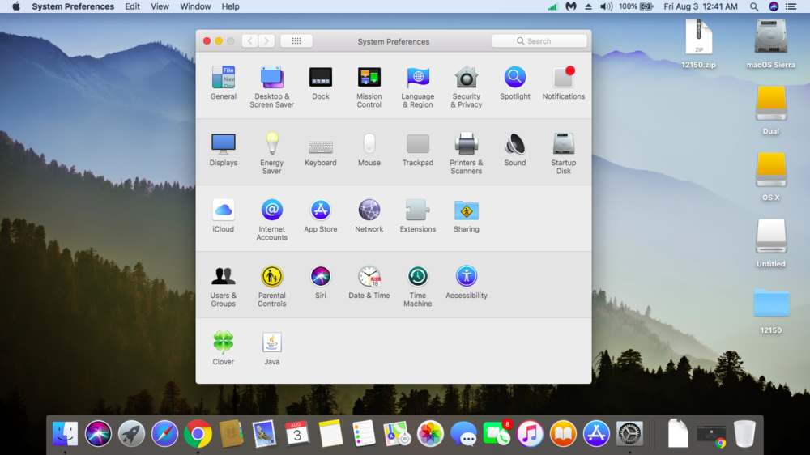Screen dimensions: 810x455
Task: Open Calendar from the Dock
Action: pyautogui.click(x=297, y=433)
